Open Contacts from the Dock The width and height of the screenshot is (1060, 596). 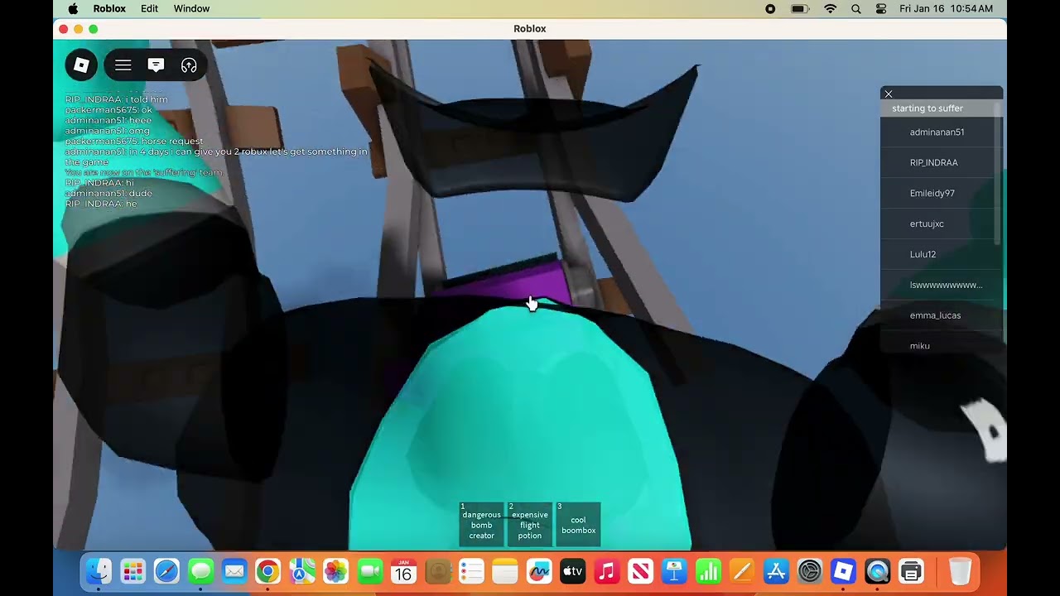(x=437, y=571)
